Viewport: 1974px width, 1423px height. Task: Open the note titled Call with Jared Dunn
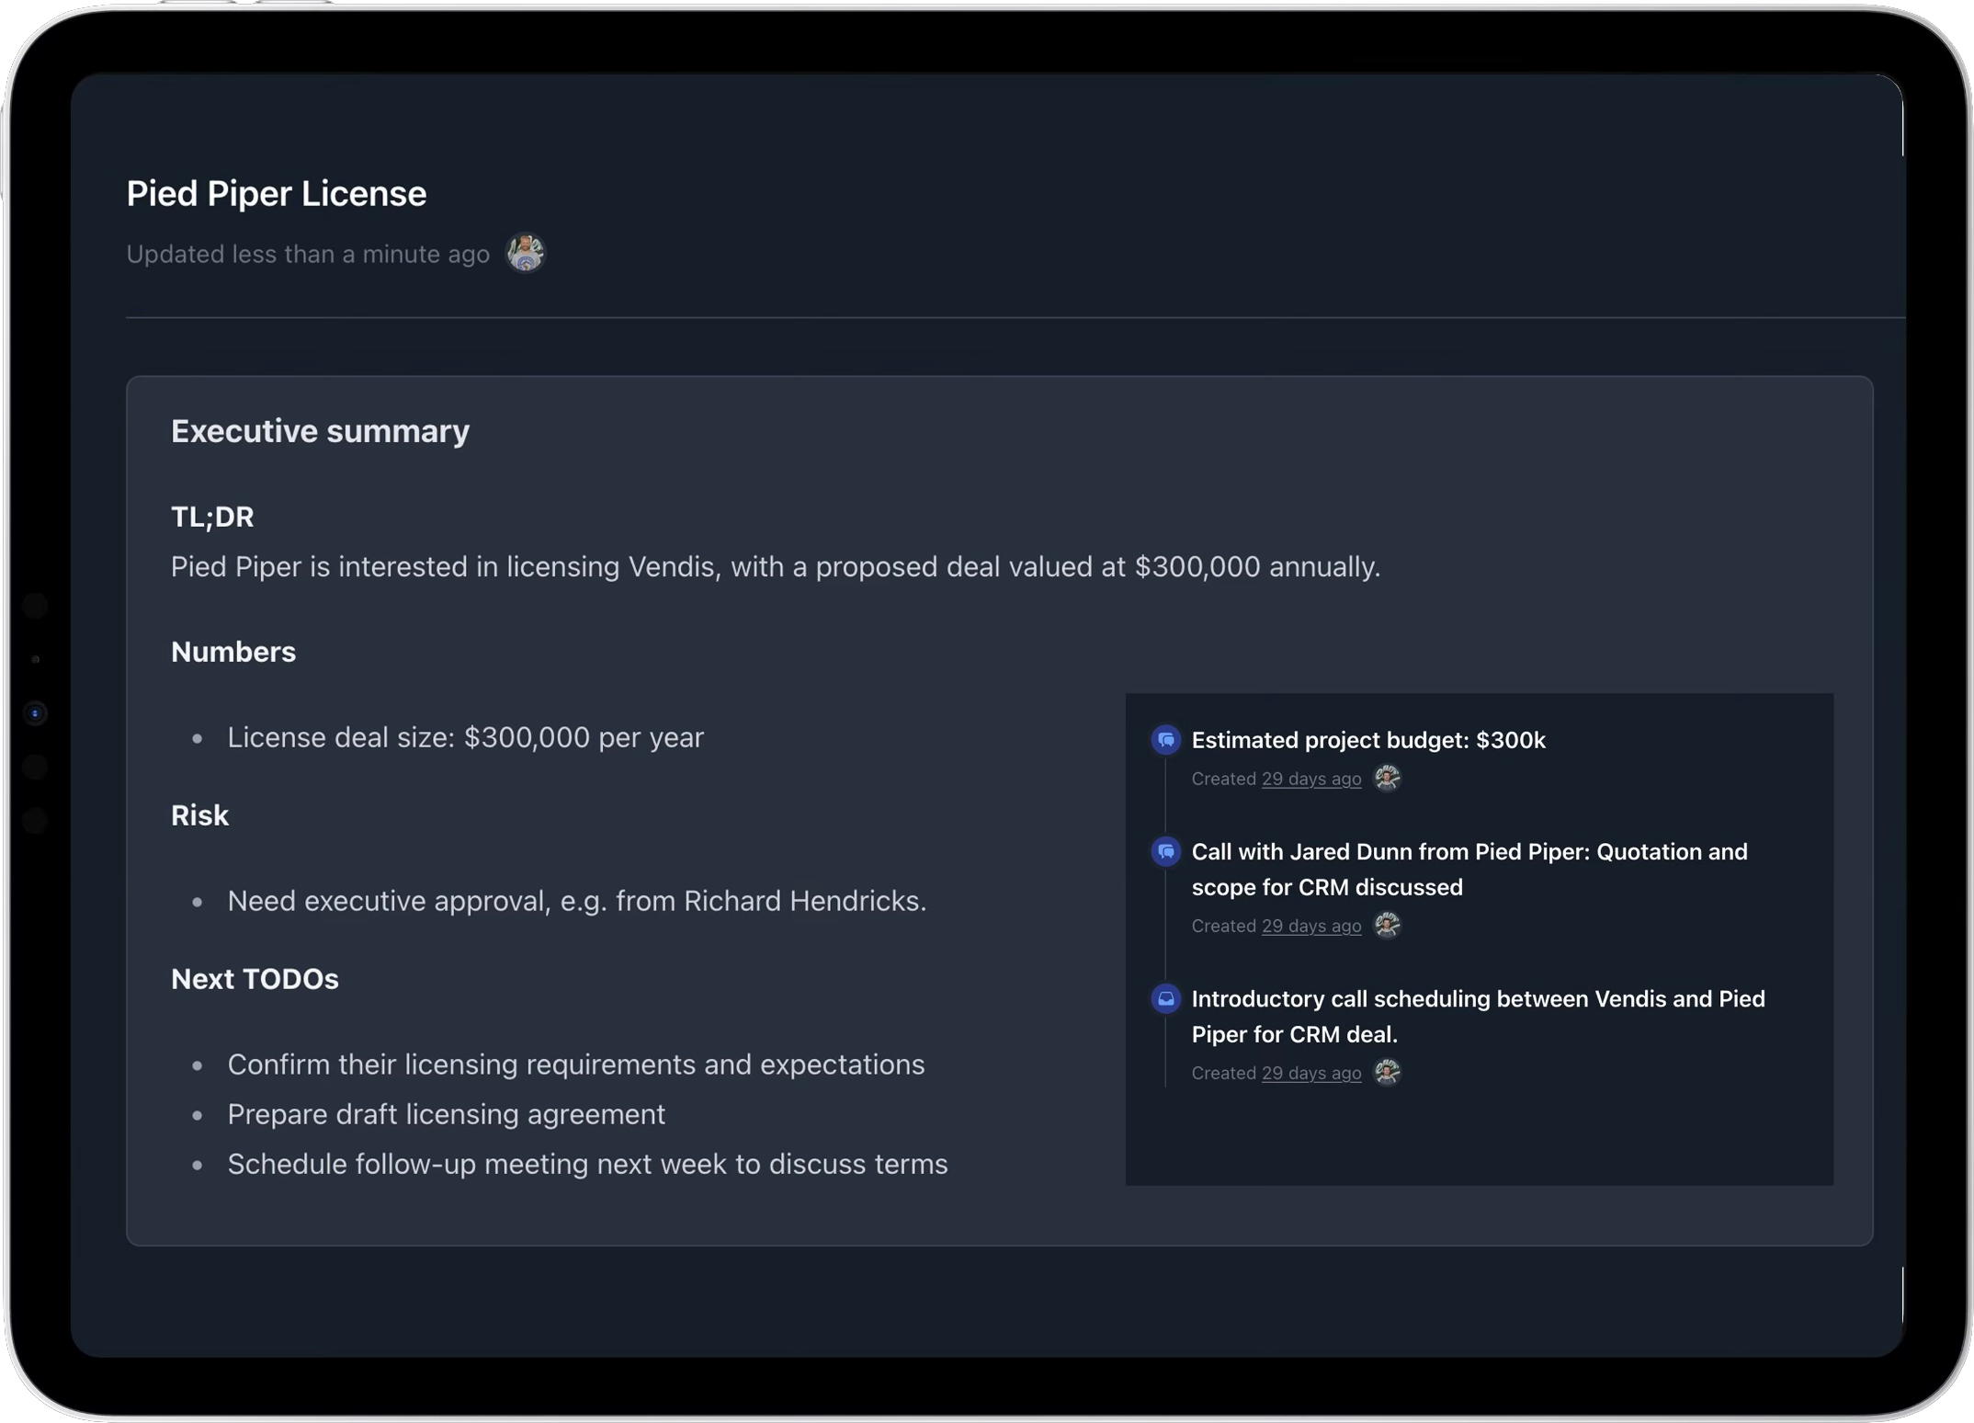pyautogui.click(x=1469, y=869)
